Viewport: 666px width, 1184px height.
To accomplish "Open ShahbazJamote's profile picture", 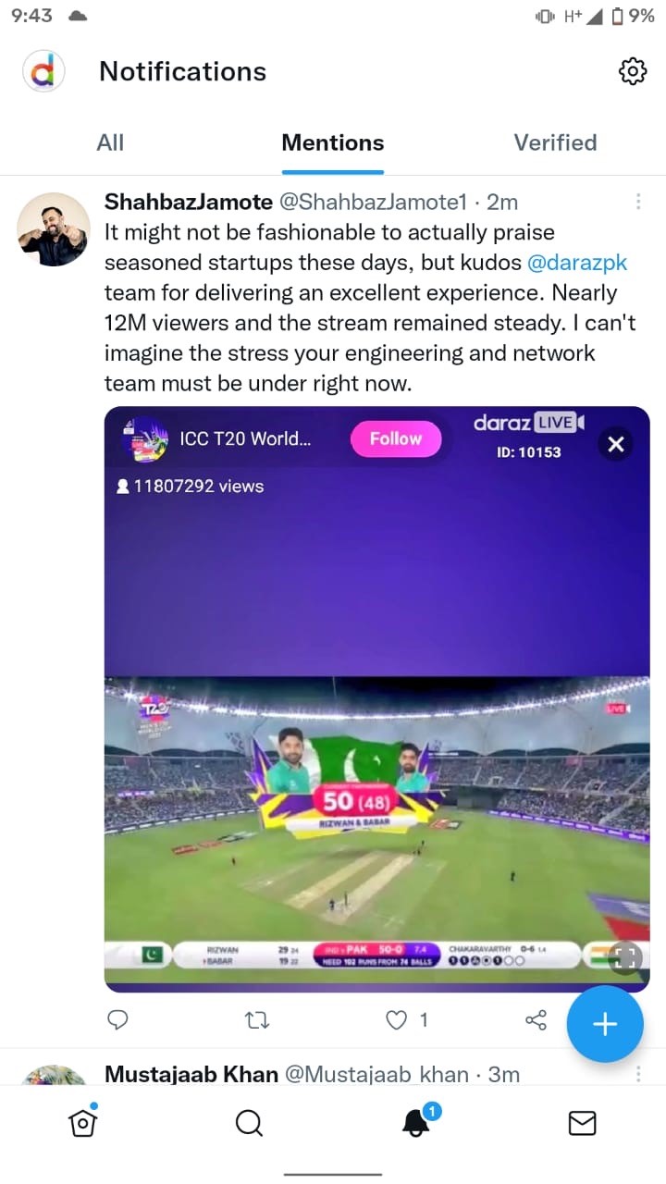I will coord(54,229).
